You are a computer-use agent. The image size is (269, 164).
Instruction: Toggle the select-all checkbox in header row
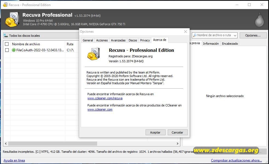[7, 44]
